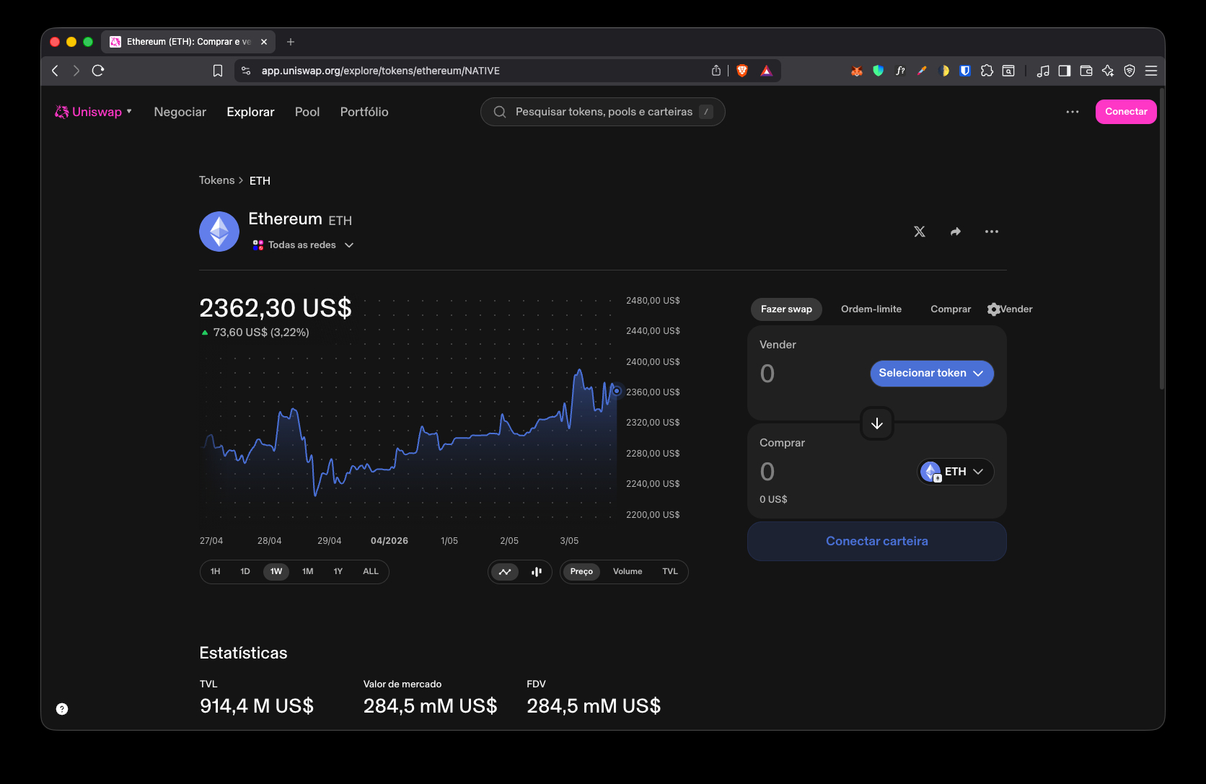Image resolution: width=1206 pixels, height=784 pixels.
Task: Close the Ethereum browser tab
Action: (x=264, y=42)
